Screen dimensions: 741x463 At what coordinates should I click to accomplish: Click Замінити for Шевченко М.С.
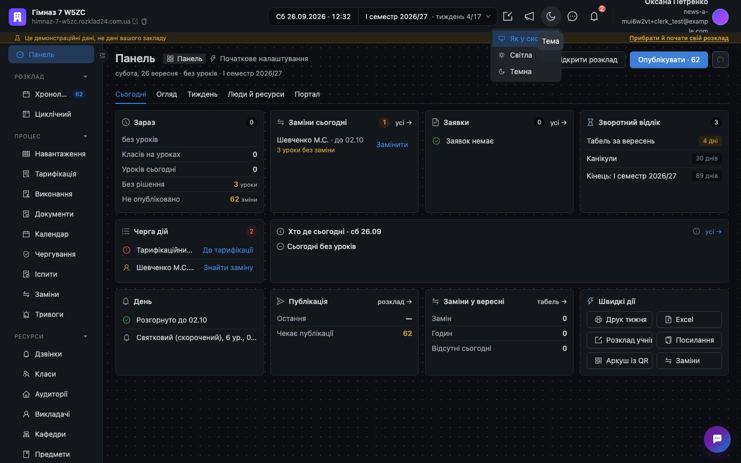[x=392, y=145]
